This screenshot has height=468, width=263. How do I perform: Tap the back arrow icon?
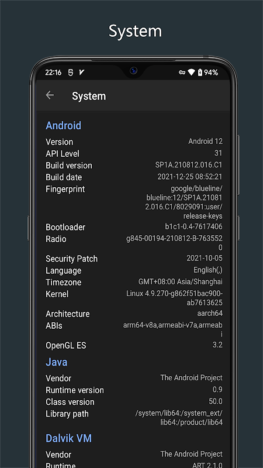[50, 95]
